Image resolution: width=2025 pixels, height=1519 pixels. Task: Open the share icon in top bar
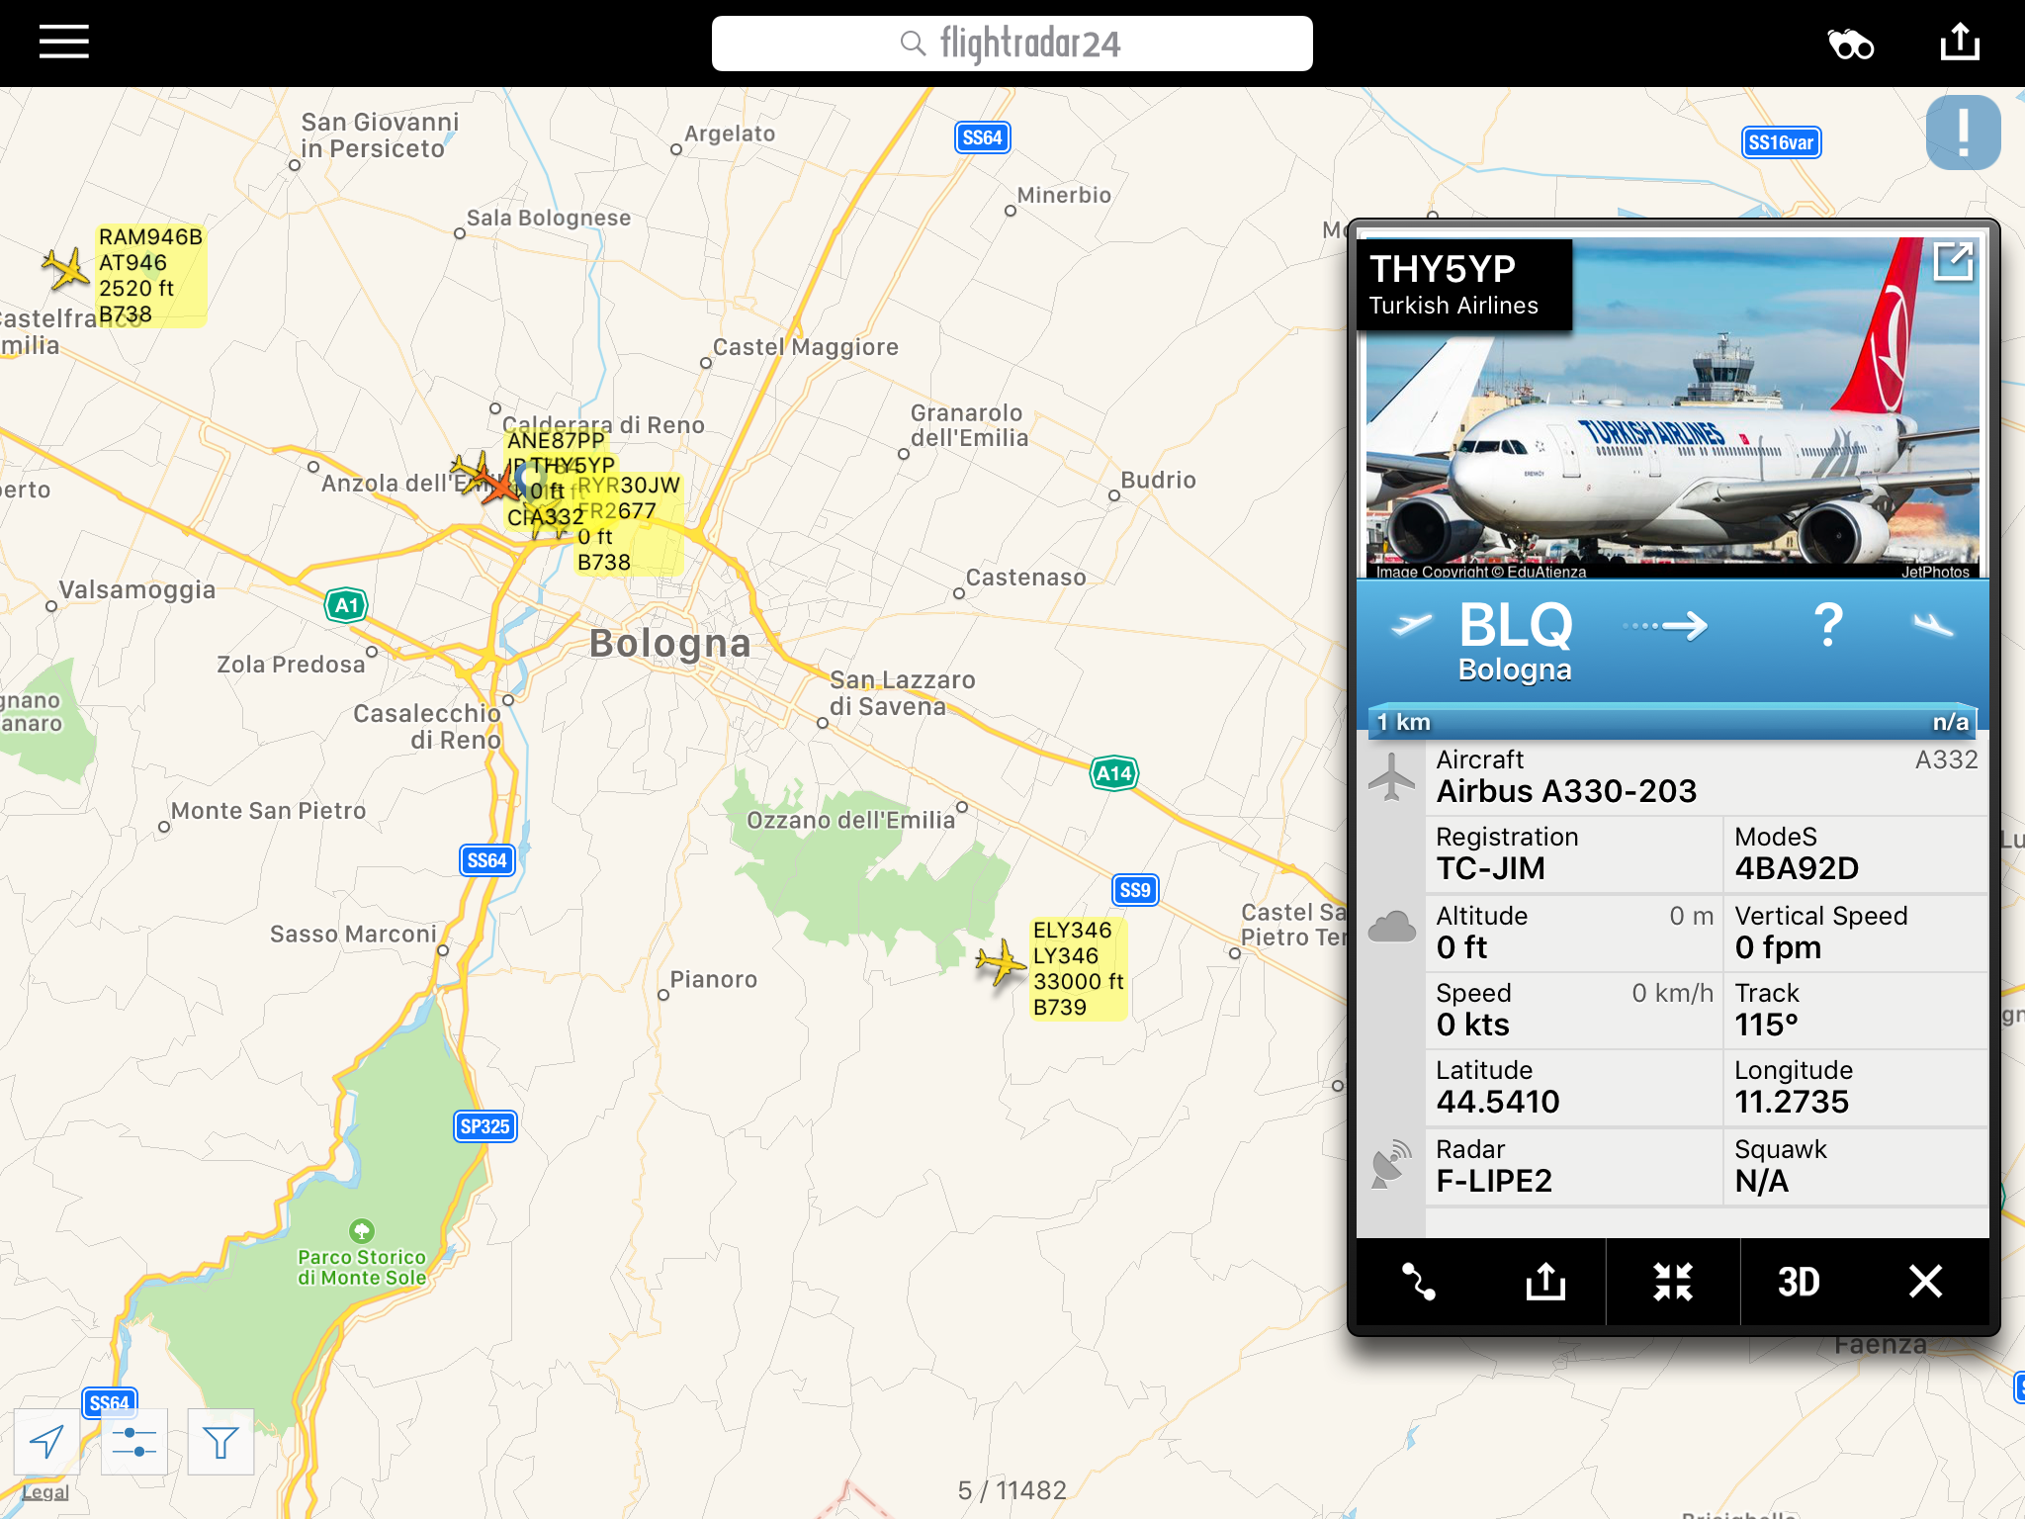tap(1960, 43)
